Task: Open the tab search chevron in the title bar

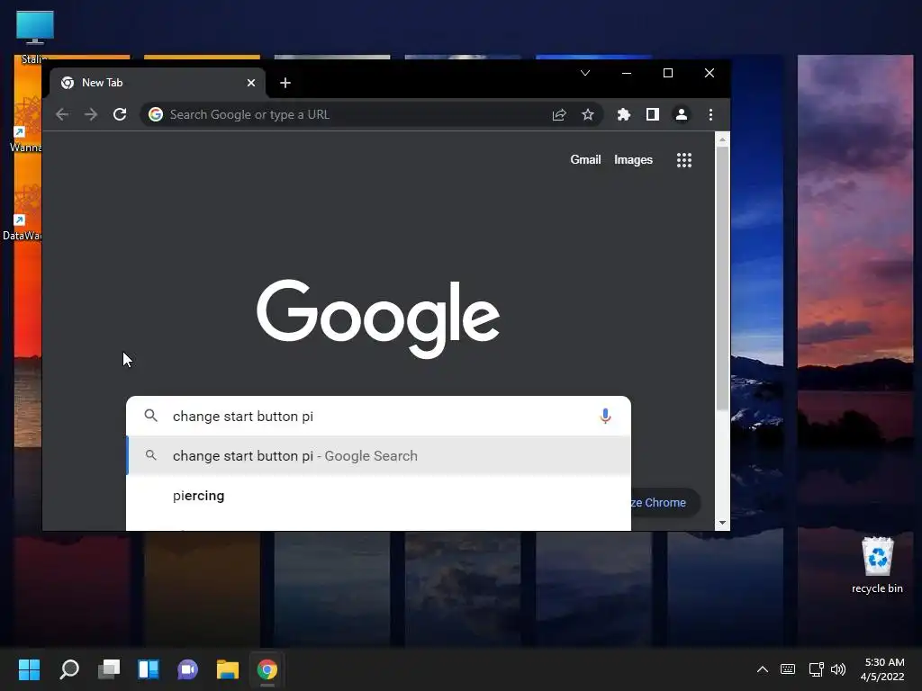Action: tap(585, 73)
